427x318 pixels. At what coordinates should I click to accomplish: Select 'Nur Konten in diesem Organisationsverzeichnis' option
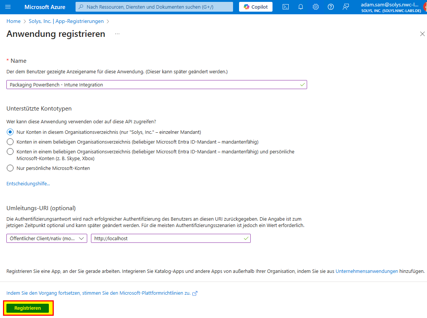[x=10, y=132]
